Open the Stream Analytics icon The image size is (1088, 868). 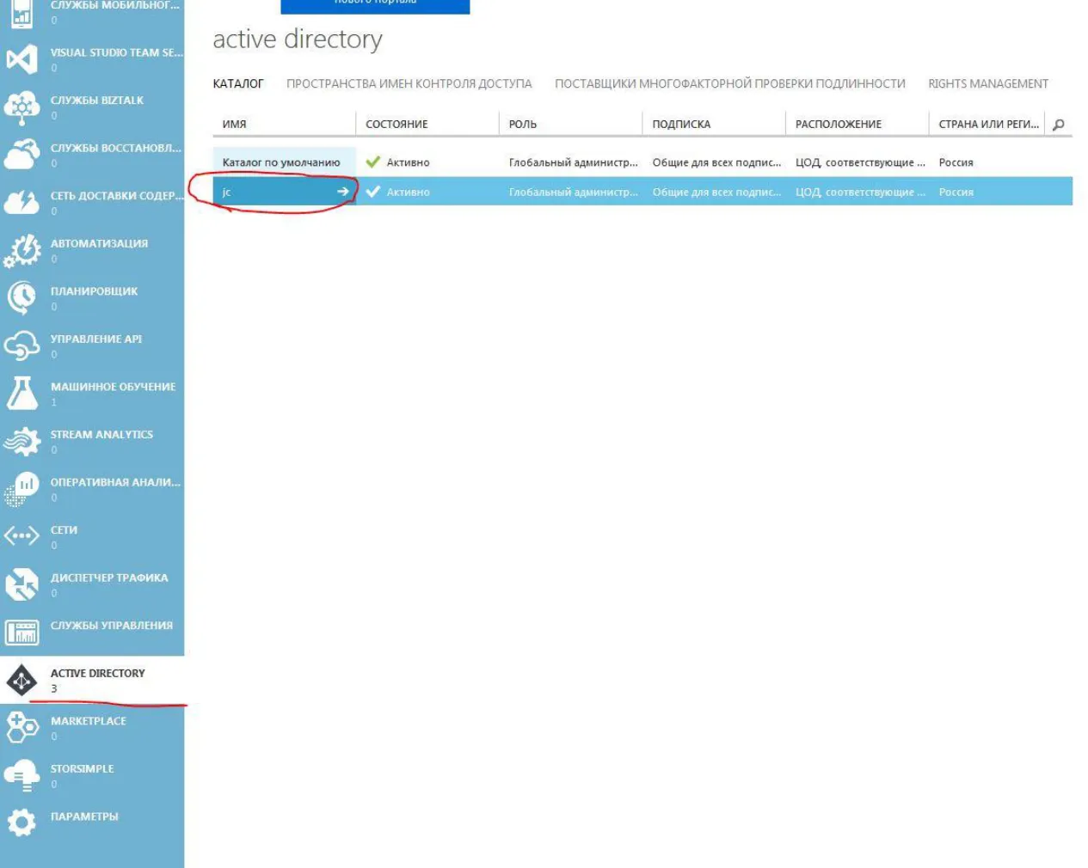point(22,442)
